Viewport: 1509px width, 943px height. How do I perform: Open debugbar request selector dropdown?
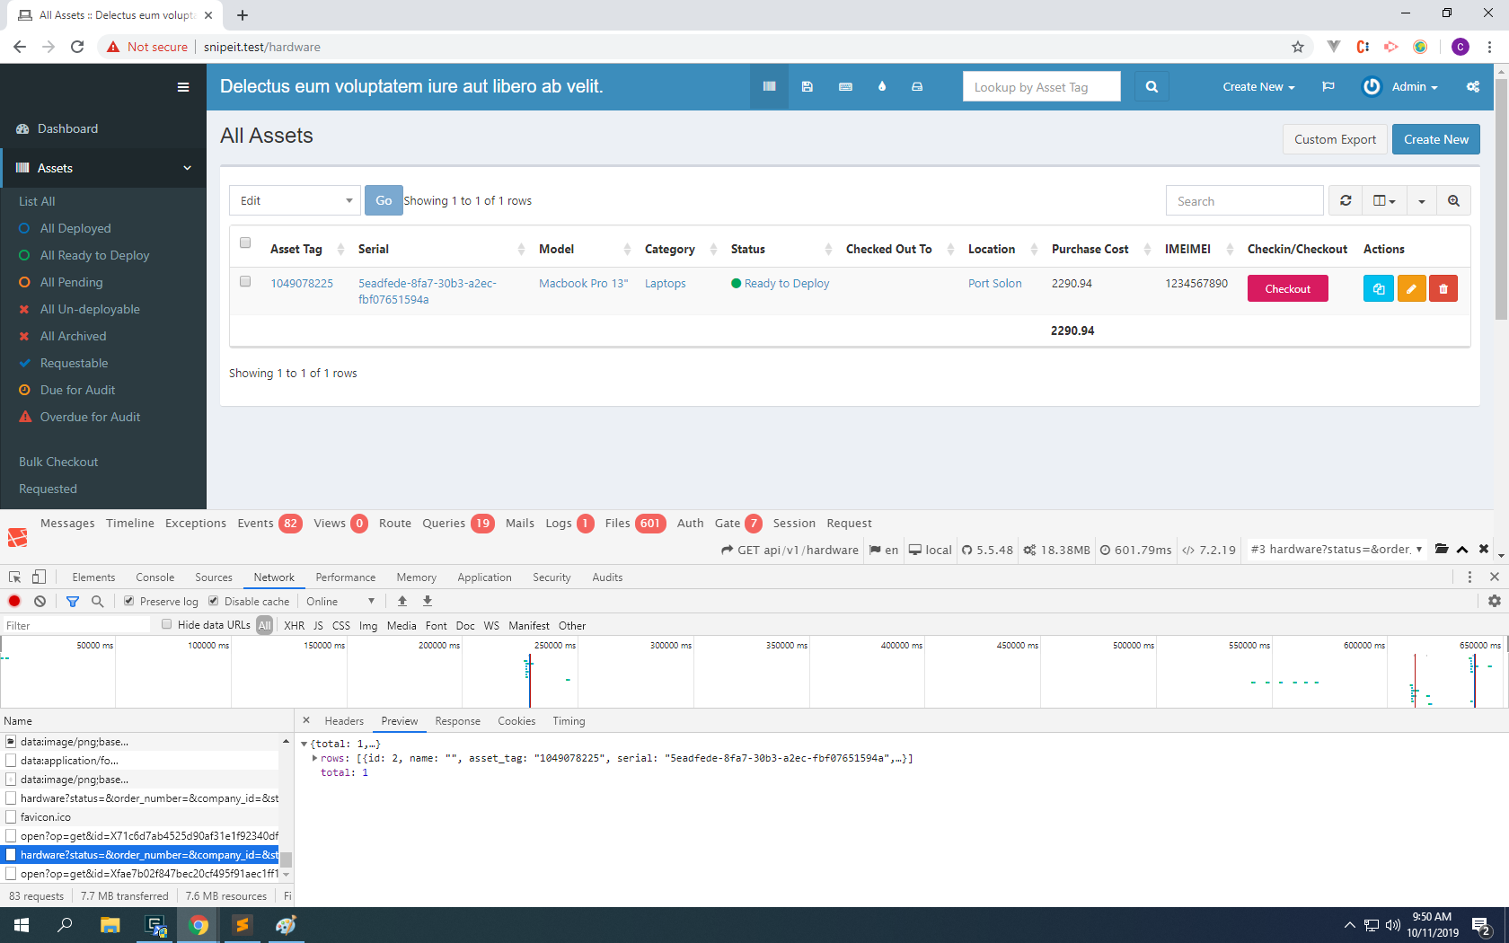pyautogui.click(x=1337, y=549)
